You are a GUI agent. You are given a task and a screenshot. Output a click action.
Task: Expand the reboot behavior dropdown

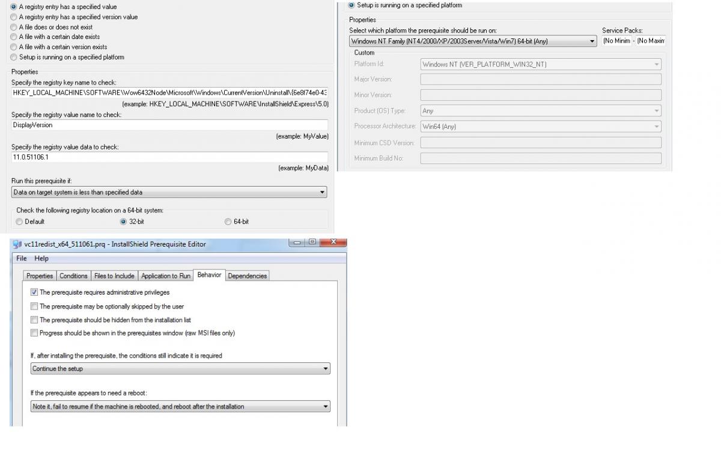180,406
